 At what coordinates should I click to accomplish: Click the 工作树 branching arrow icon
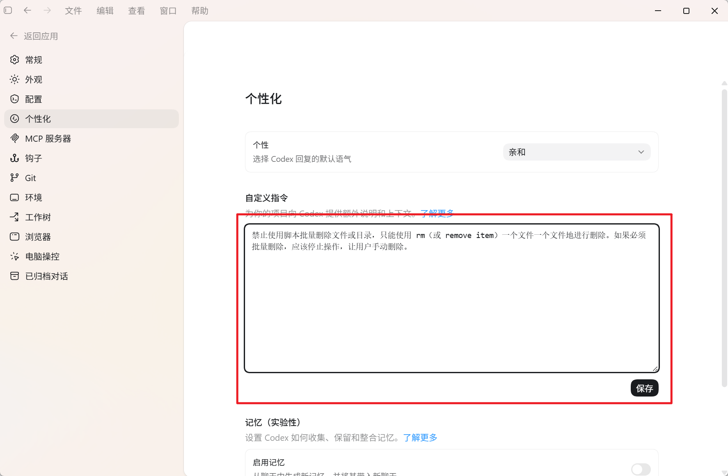click(x=15, y=217)
